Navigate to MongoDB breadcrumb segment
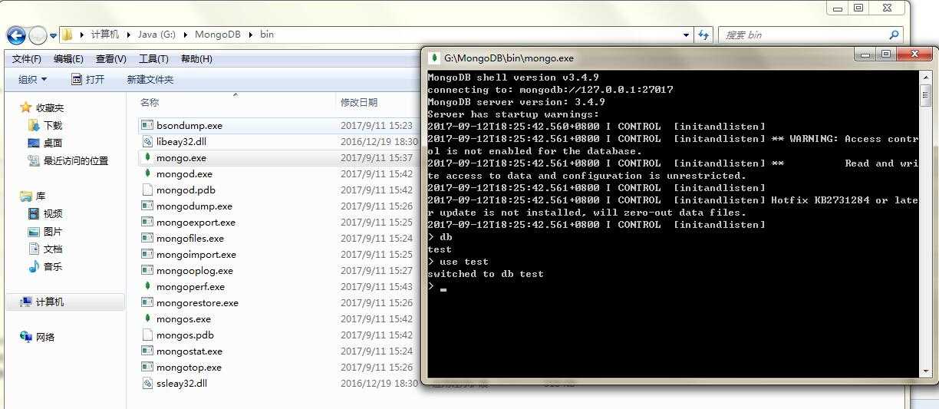The height and width of the screenshot is (409, 939). pyautogui.click(x=219, y=35)
